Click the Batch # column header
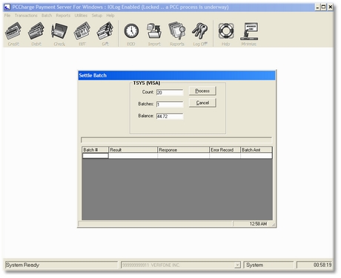This screenshot has height=278, width=341. [x=95, y=150]
